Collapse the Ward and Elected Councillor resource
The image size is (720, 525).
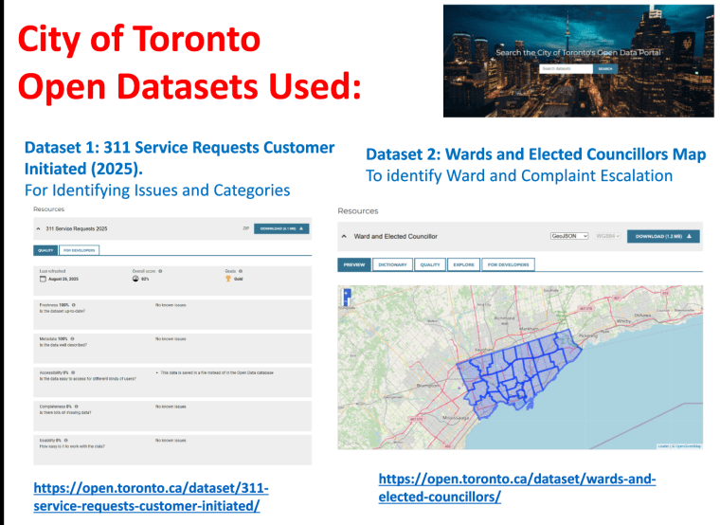pyautogui.click(x=343, y=236)
